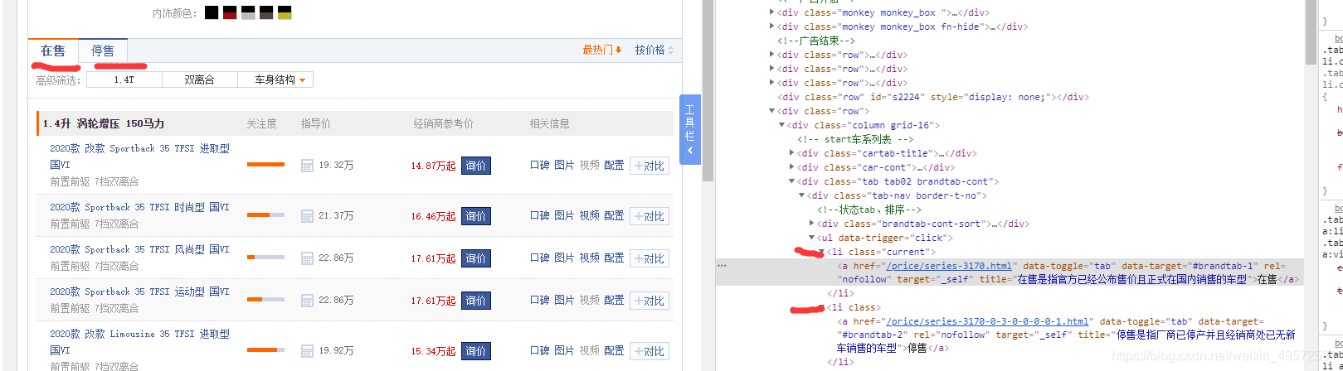Click the 经销商参考价 column header
This screenshot has width=1343, height=371.
(443, 123)
